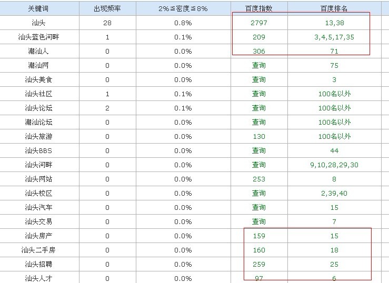The image size is (389, 283).
Task: Select the keyword cell 汕头校区
Action: (x=39, y=193)
